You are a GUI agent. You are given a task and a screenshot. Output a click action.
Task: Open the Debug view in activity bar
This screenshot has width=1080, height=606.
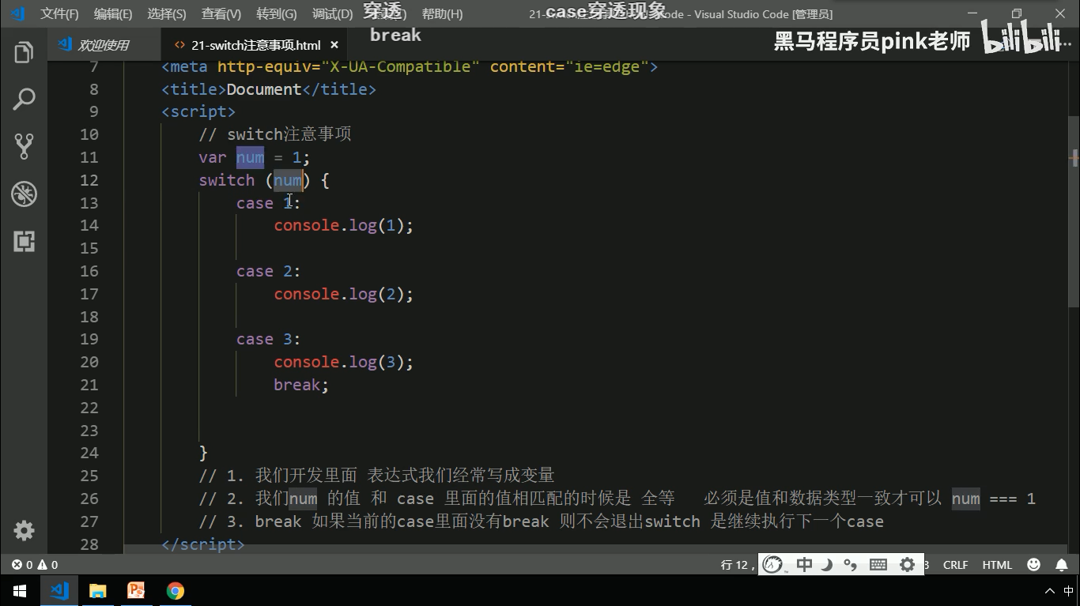[x=24, y=194]
